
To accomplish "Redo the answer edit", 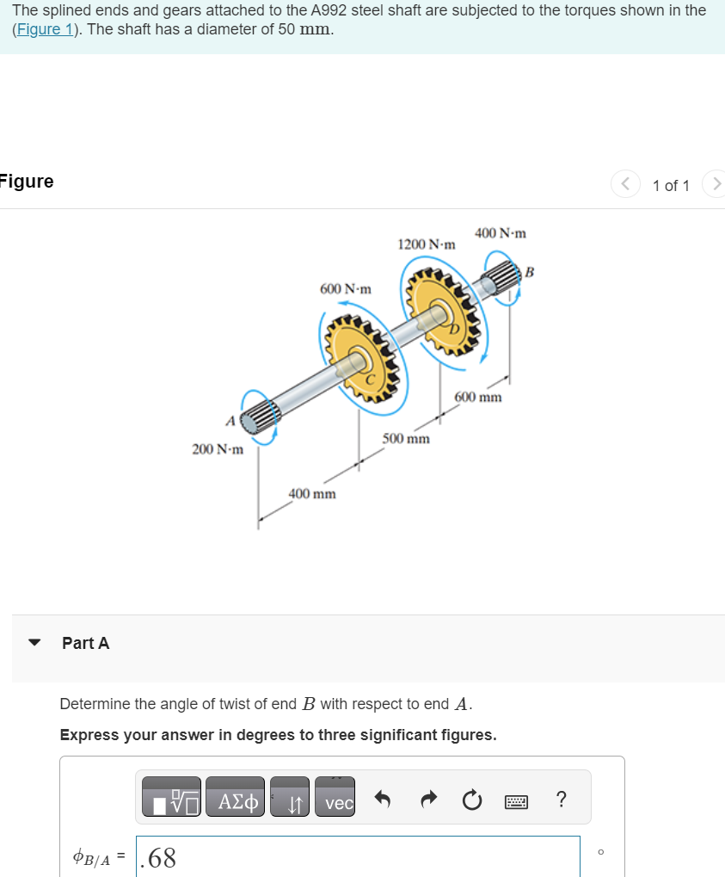I will pos(427,799).
